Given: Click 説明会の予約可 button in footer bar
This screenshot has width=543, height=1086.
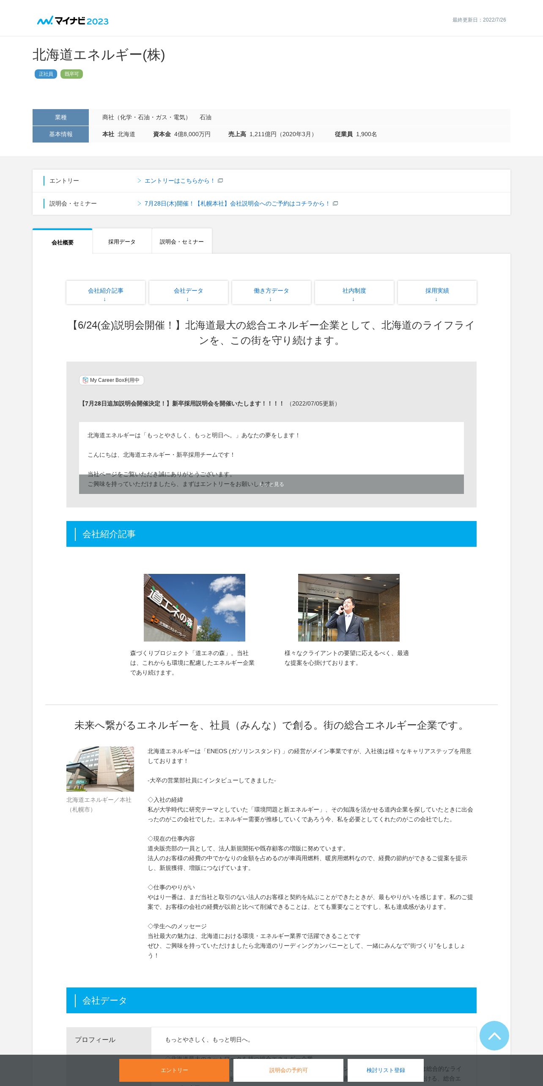Looking at the screenshot, I should 288,1070.
